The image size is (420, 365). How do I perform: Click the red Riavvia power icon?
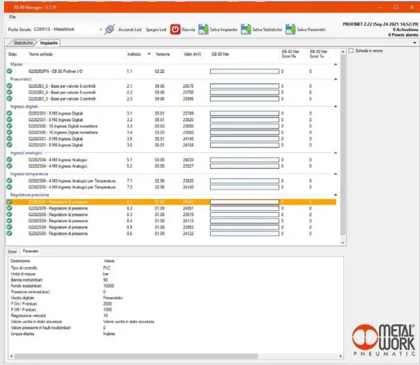[175, 30]
